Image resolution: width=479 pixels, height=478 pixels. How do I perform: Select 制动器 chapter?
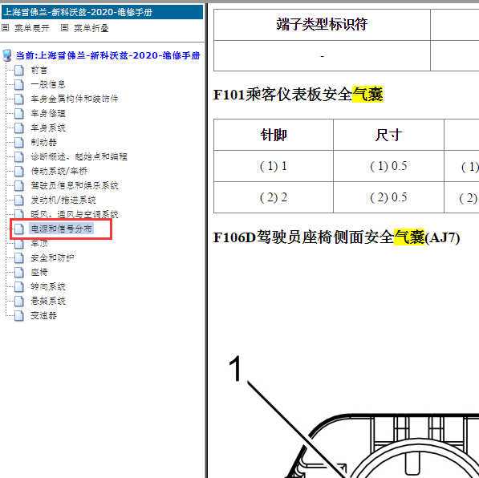[43, 142]
